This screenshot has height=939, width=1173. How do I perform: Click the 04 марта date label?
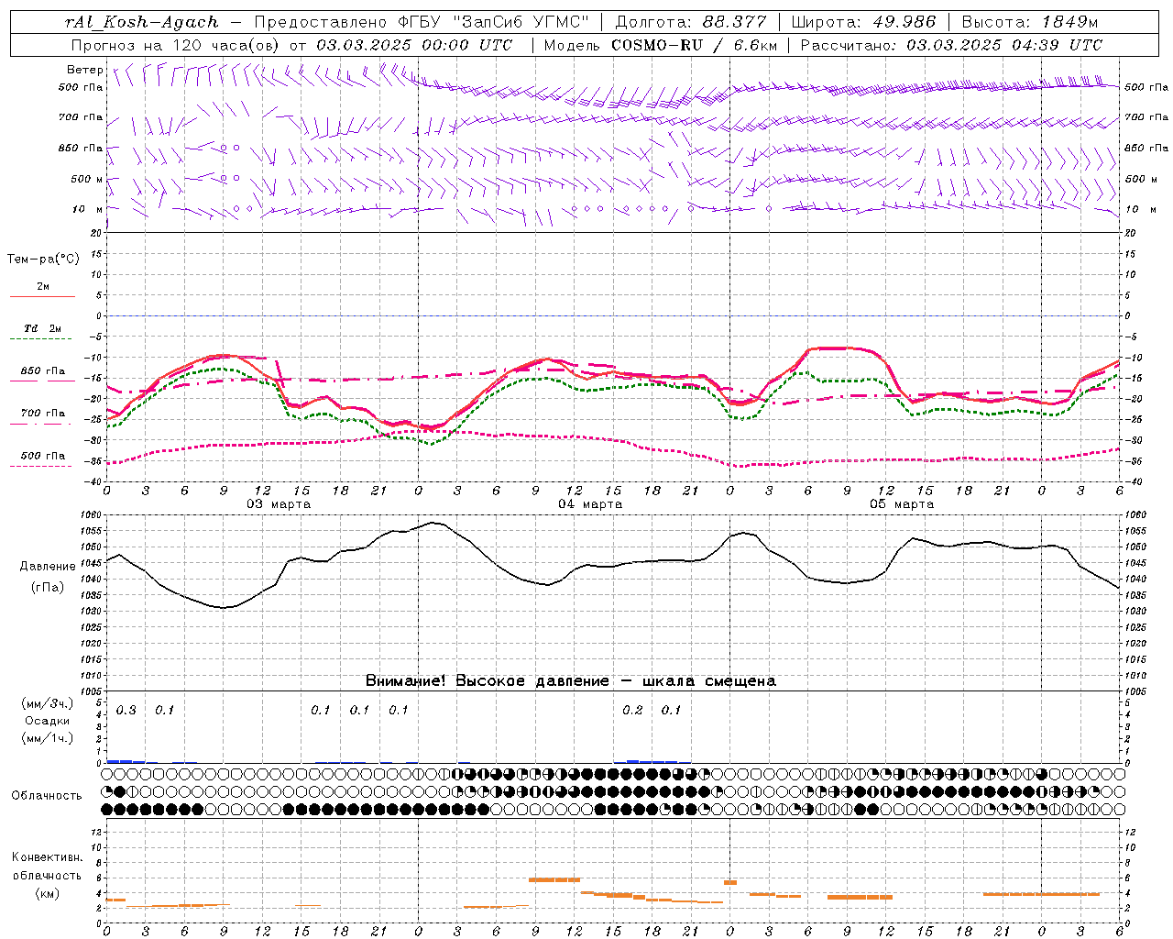[590, 504]
